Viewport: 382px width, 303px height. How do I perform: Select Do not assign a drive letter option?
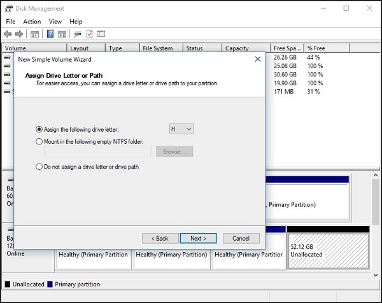(x=39, y=167)
